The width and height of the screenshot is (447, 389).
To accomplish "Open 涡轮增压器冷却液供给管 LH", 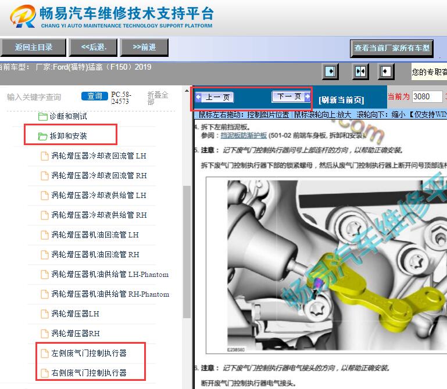I will point(99,195).
